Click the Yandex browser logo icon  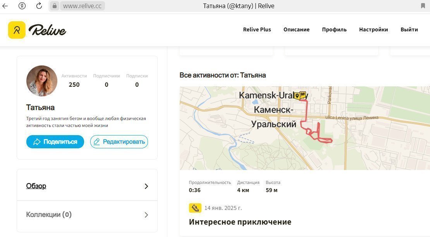coord(22,6)
